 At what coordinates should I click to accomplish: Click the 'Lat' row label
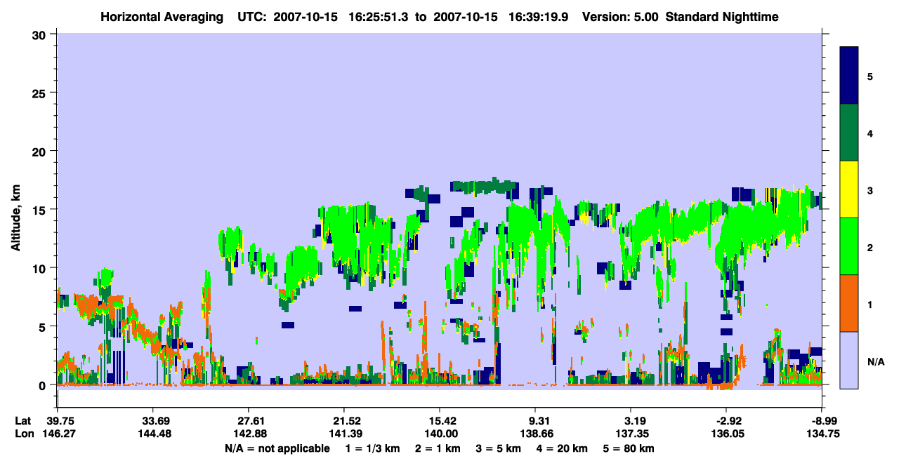pos(23,421)
